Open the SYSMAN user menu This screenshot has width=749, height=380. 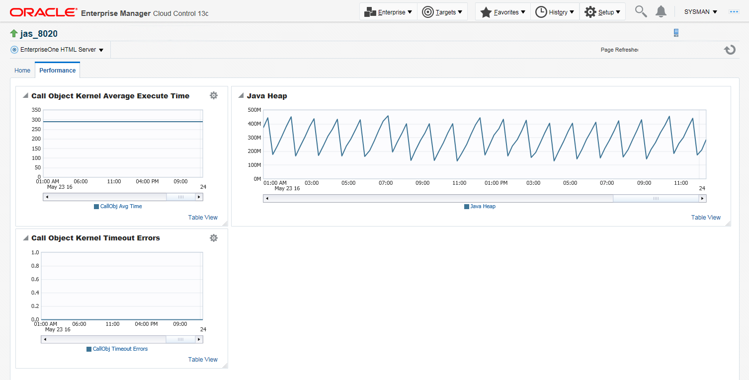tap(700, 12)
